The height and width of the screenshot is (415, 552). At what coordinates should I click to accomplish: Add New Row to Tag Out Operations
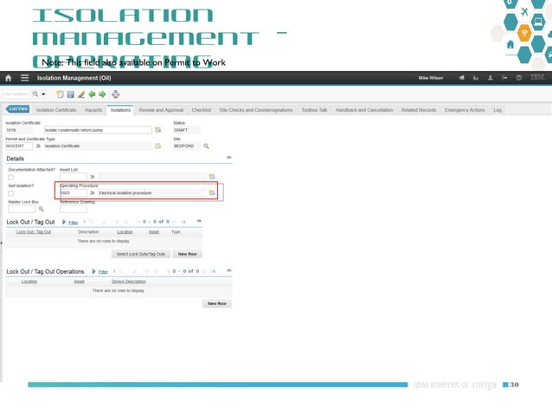point(217,303)
